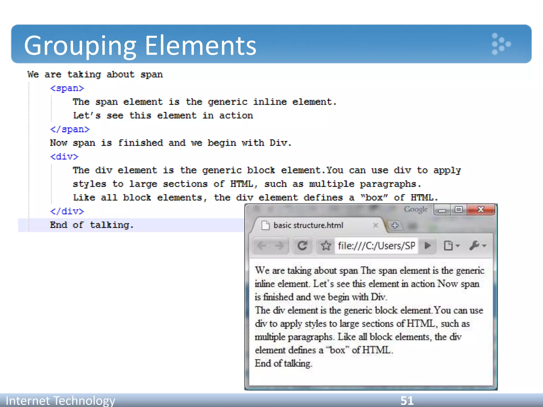Click the Grouping Elements slide title
543x407 pixels.
tap(140, 46)
